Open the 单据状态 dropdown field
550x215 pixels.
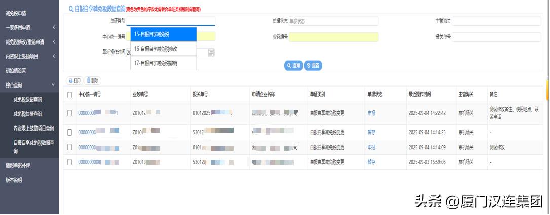click(333, 21)
